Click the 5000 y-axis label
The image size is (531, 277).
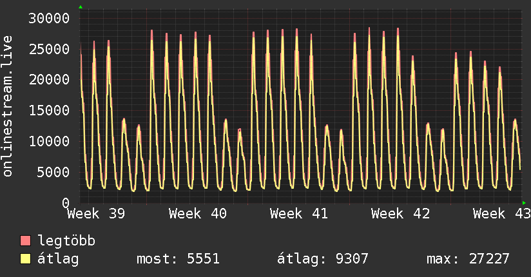point(53,172)
